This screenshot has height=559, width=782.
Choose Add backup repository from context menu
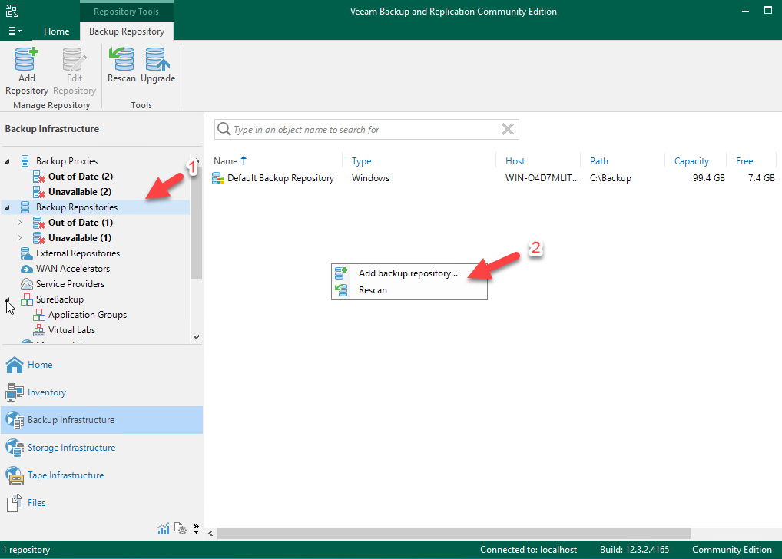[407, 273]
